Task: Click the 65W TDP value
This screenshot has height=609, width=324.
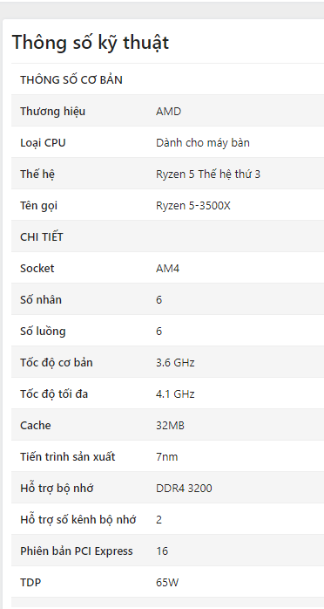Action: tap(167, 583)
